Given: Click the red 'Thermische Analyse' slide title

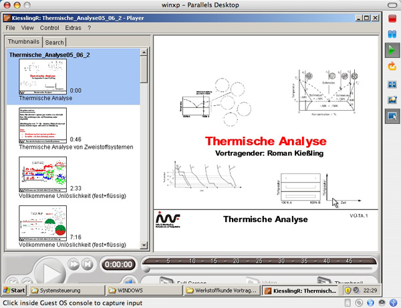Looking at the screenshot, I should pyautogui.click(x=266, y=141).
